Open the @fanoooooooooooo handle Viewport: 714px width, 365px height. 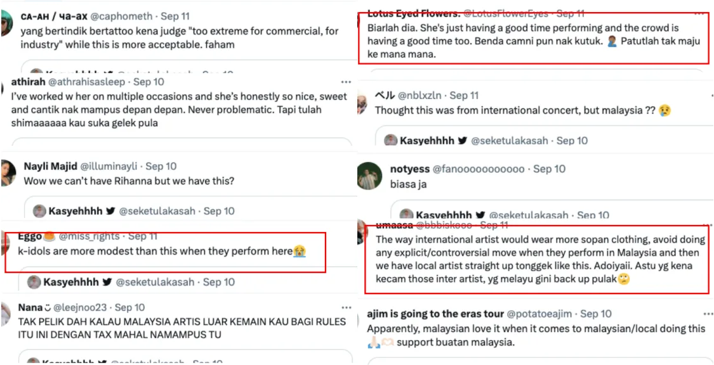point(479,169)
